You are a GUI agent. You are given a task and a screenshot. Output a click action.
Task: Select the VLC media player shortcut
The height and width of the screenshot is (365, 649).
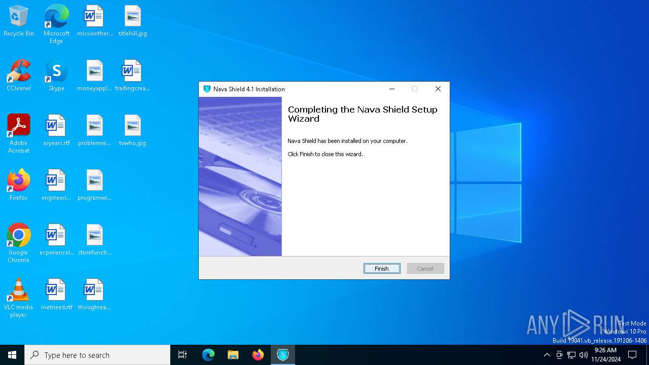click(19, 298)
